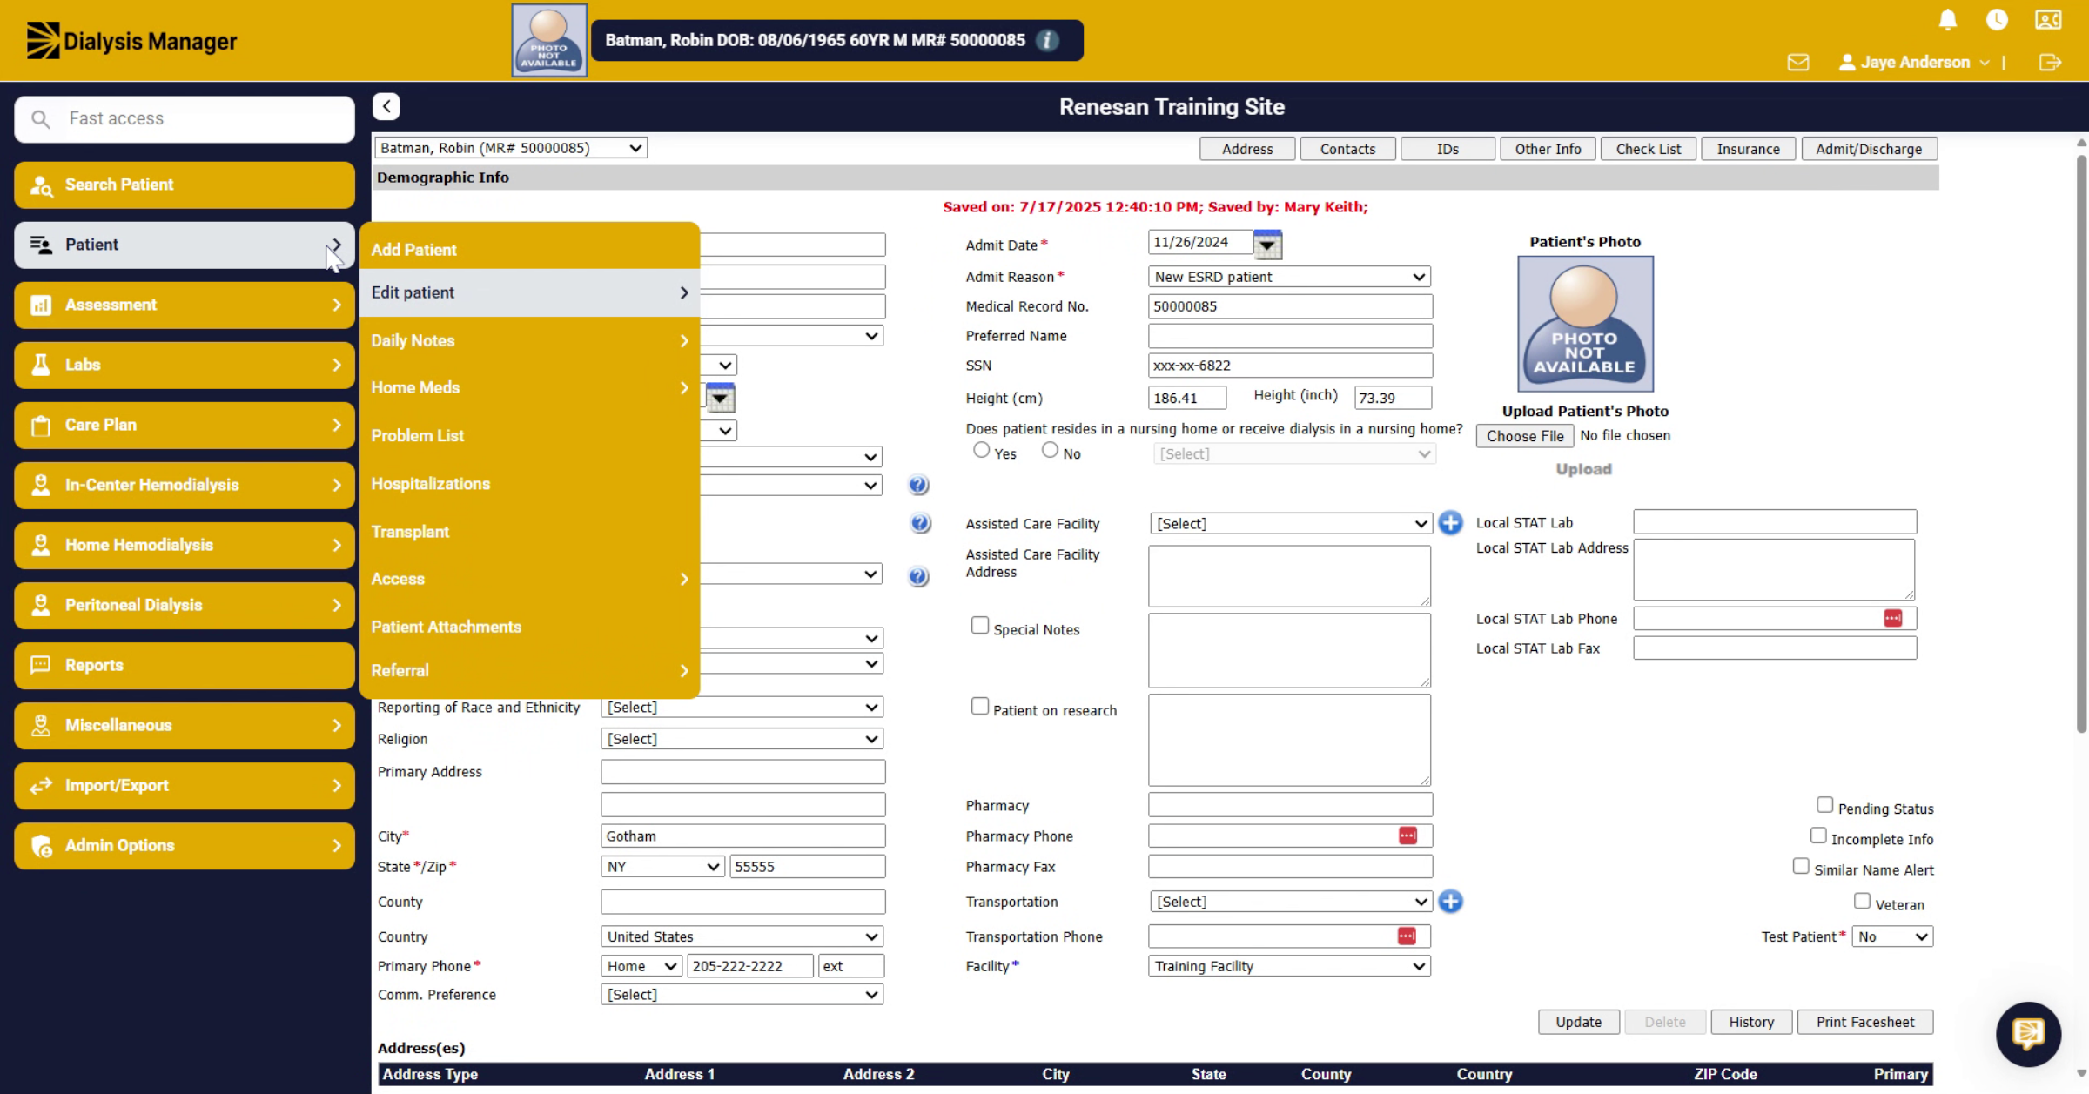The width and height of the screenshot is (2089, 1094).
Task: Click Local STAT Lab Phone red icon
Action: [x=1892, y=618]
